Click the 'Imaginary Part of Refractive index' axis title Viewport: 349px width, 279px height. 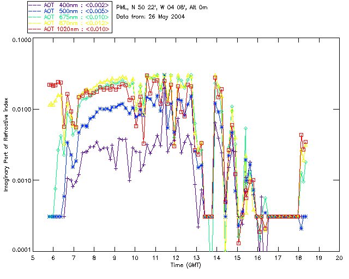coord(6,144)
